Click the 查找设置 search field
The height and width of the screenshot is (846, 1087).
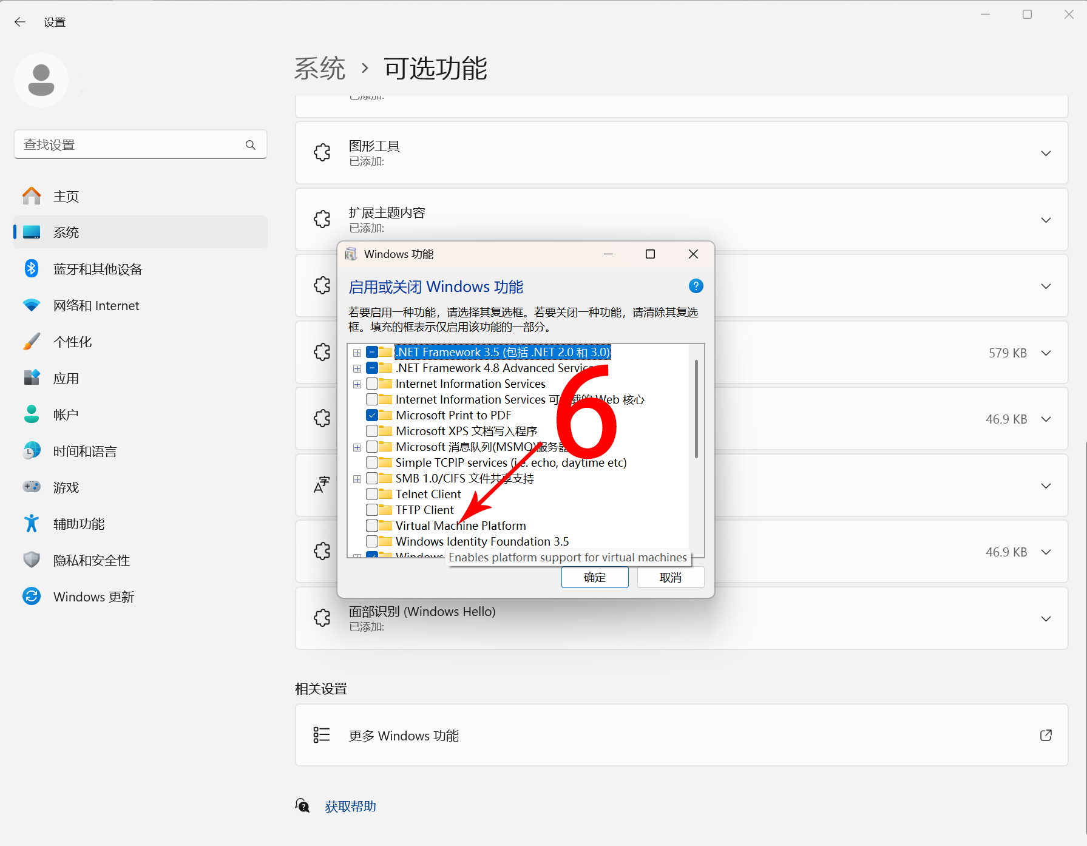(140, 144)
